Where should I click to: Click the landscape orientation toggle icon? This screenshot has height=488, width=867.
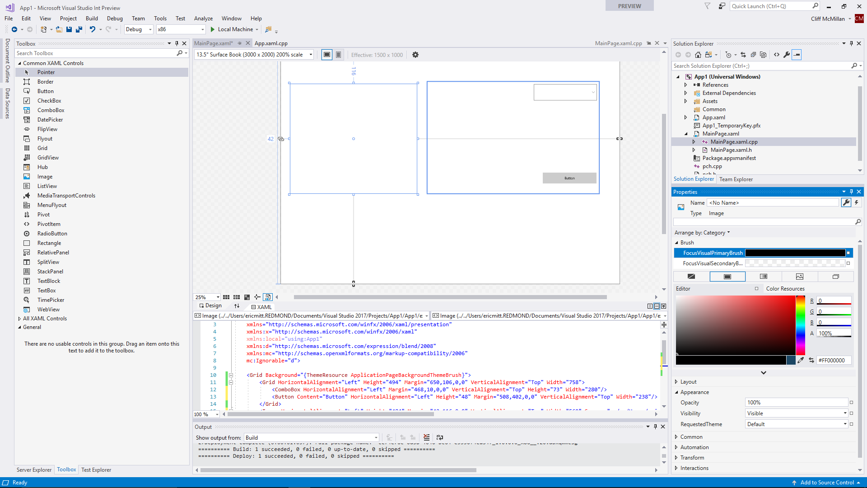tap(326, 54)
